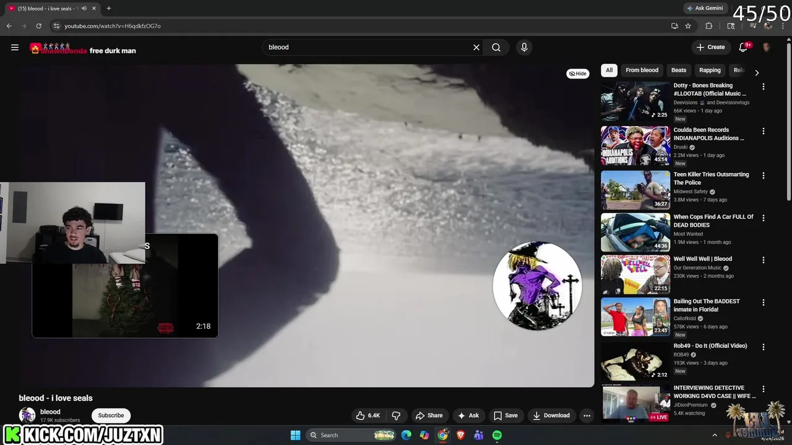Screen dimensions: 792x445
Task: Select the 'All' filter chip
Action: pos(609,70)
